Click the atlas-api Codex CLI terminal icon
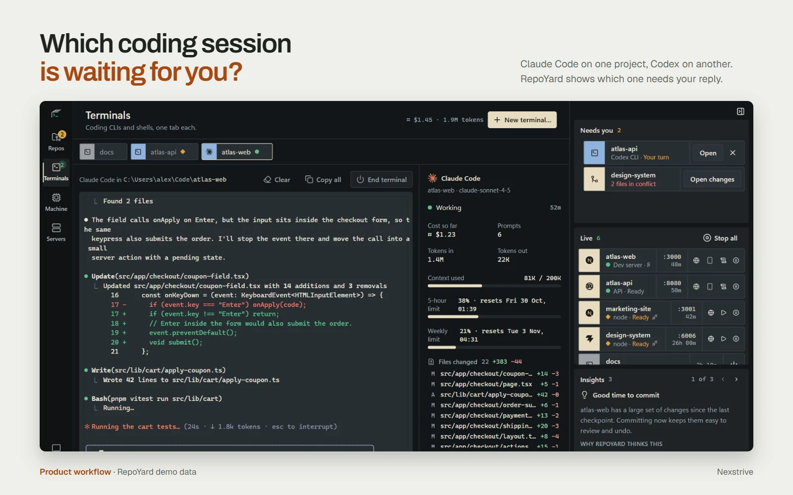This screenshot has width=793, height=495. pyautogui.click(x=594, y=153)
